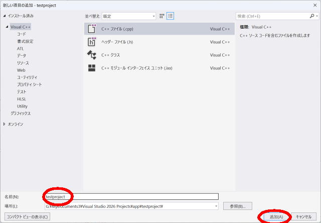Viewport: 321px width, 223px height.
Task: Click the 参照(B)... browse button
Action: tap(237, 206)
